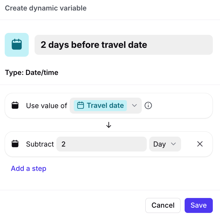Image resolution: width=220 pixels, height=219 pixels.
Task: Click the calendar icon in Subtract row
Action: [15, 144]
